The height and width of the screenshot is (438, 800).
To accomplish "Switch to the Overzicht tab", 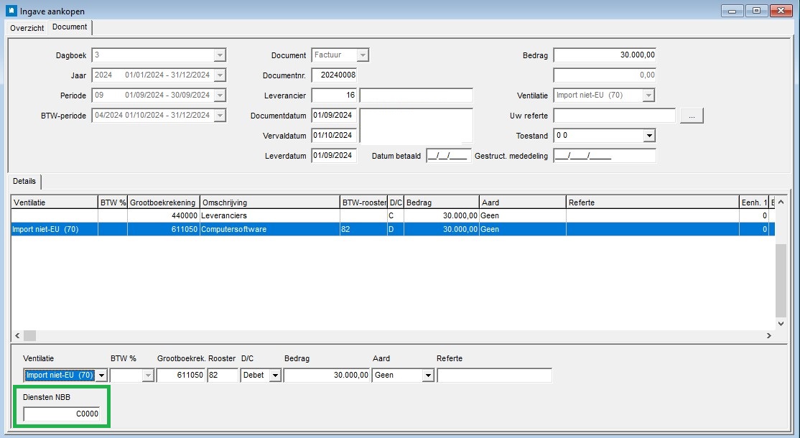I will click(27, 28).
